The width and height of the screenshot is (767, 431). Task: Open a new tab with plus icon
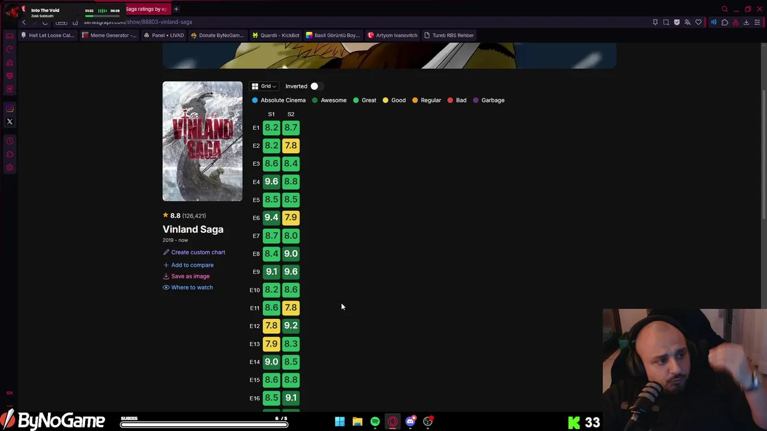coord(176,9)
